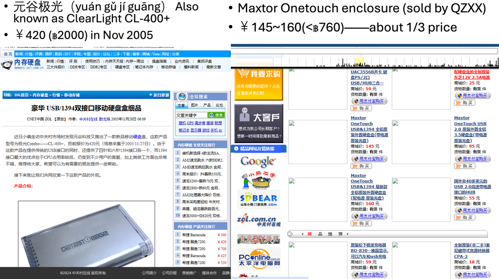This screenshot has width=499, height=279.
Task: Click the 小熊二手 cartoon logo
Action: click(x=258, y=180)
